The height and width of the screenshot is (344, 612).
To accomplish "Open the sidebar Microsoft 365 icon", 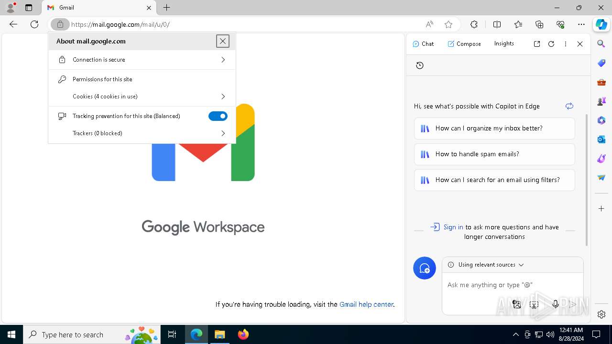I will click(x=601, y=120).
